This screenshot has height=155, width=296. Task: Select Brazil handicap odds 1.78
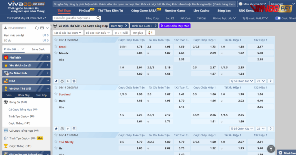coord(132,47)
